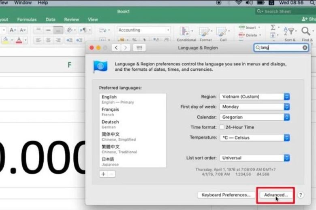The width and height of the screenshot is (316, 210).
Task: Click the Increase Indent icon
Action: 79,40
